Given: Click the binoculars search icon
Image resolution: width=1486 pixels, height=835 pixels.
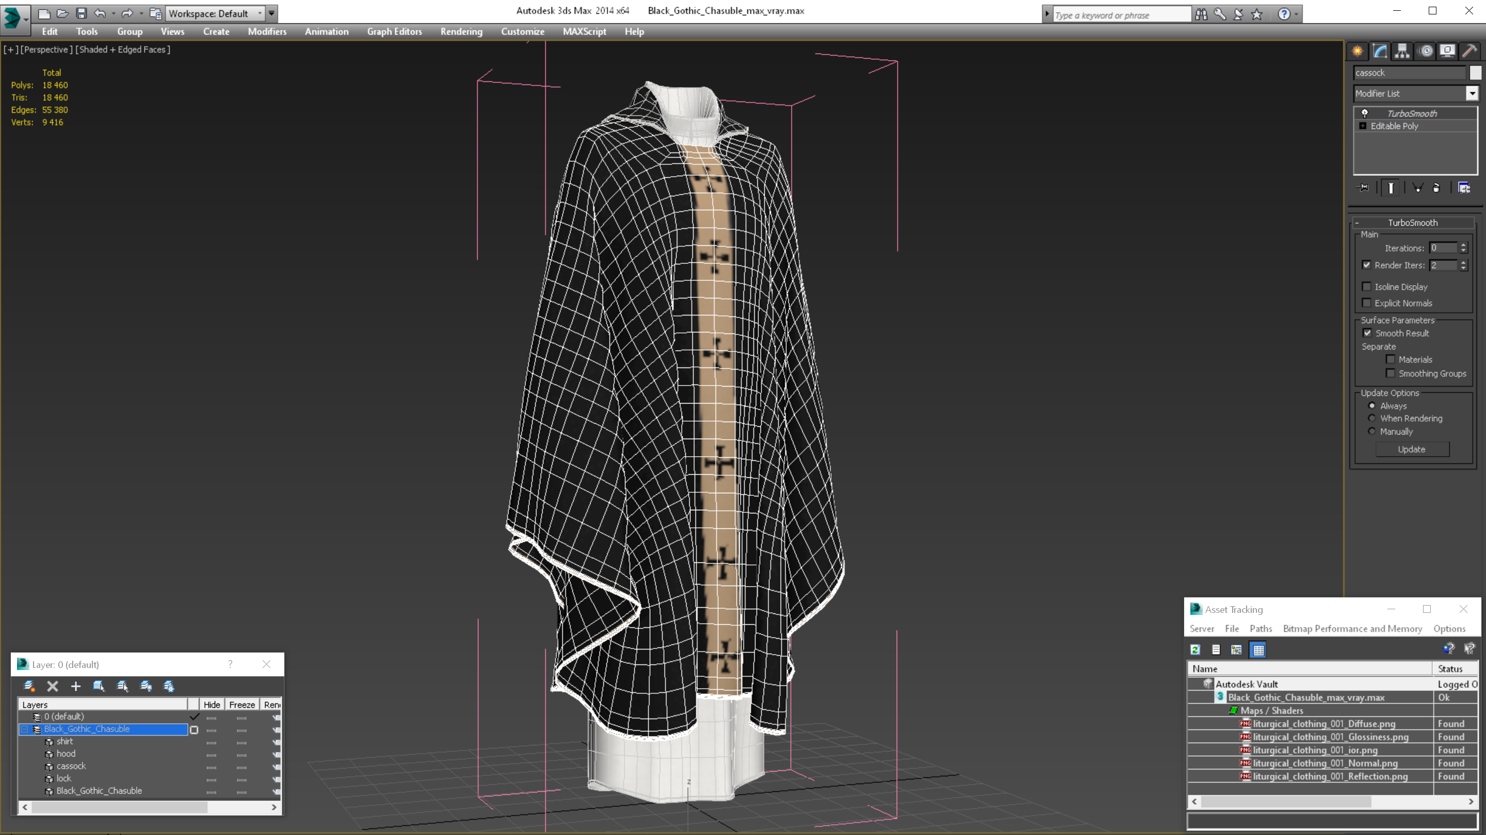Looking at the screenshot, I should point(1201,14).
